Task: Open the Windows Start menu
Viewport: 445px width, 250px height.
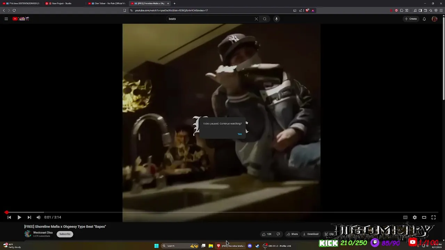Action: pyautogui.click(x=156, y=246)
